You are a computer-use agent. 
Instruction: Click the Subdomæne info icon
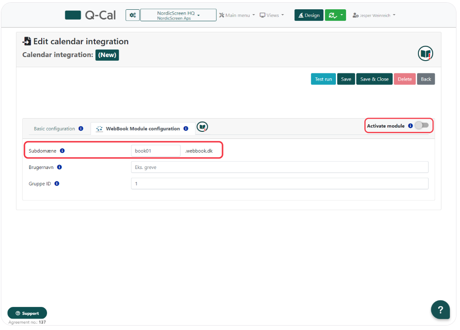tap(62, 151)
